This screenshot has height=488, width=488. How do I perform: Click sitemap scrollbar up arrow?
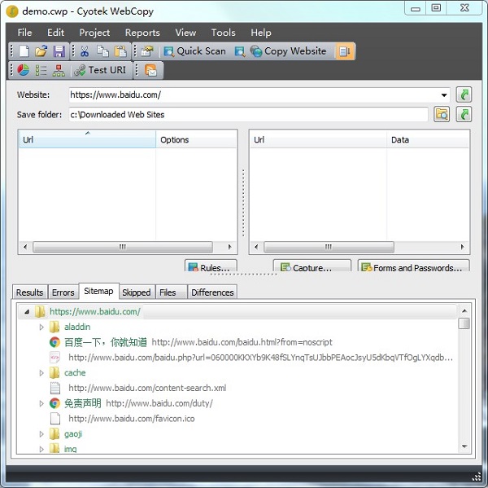coord(464,311)
